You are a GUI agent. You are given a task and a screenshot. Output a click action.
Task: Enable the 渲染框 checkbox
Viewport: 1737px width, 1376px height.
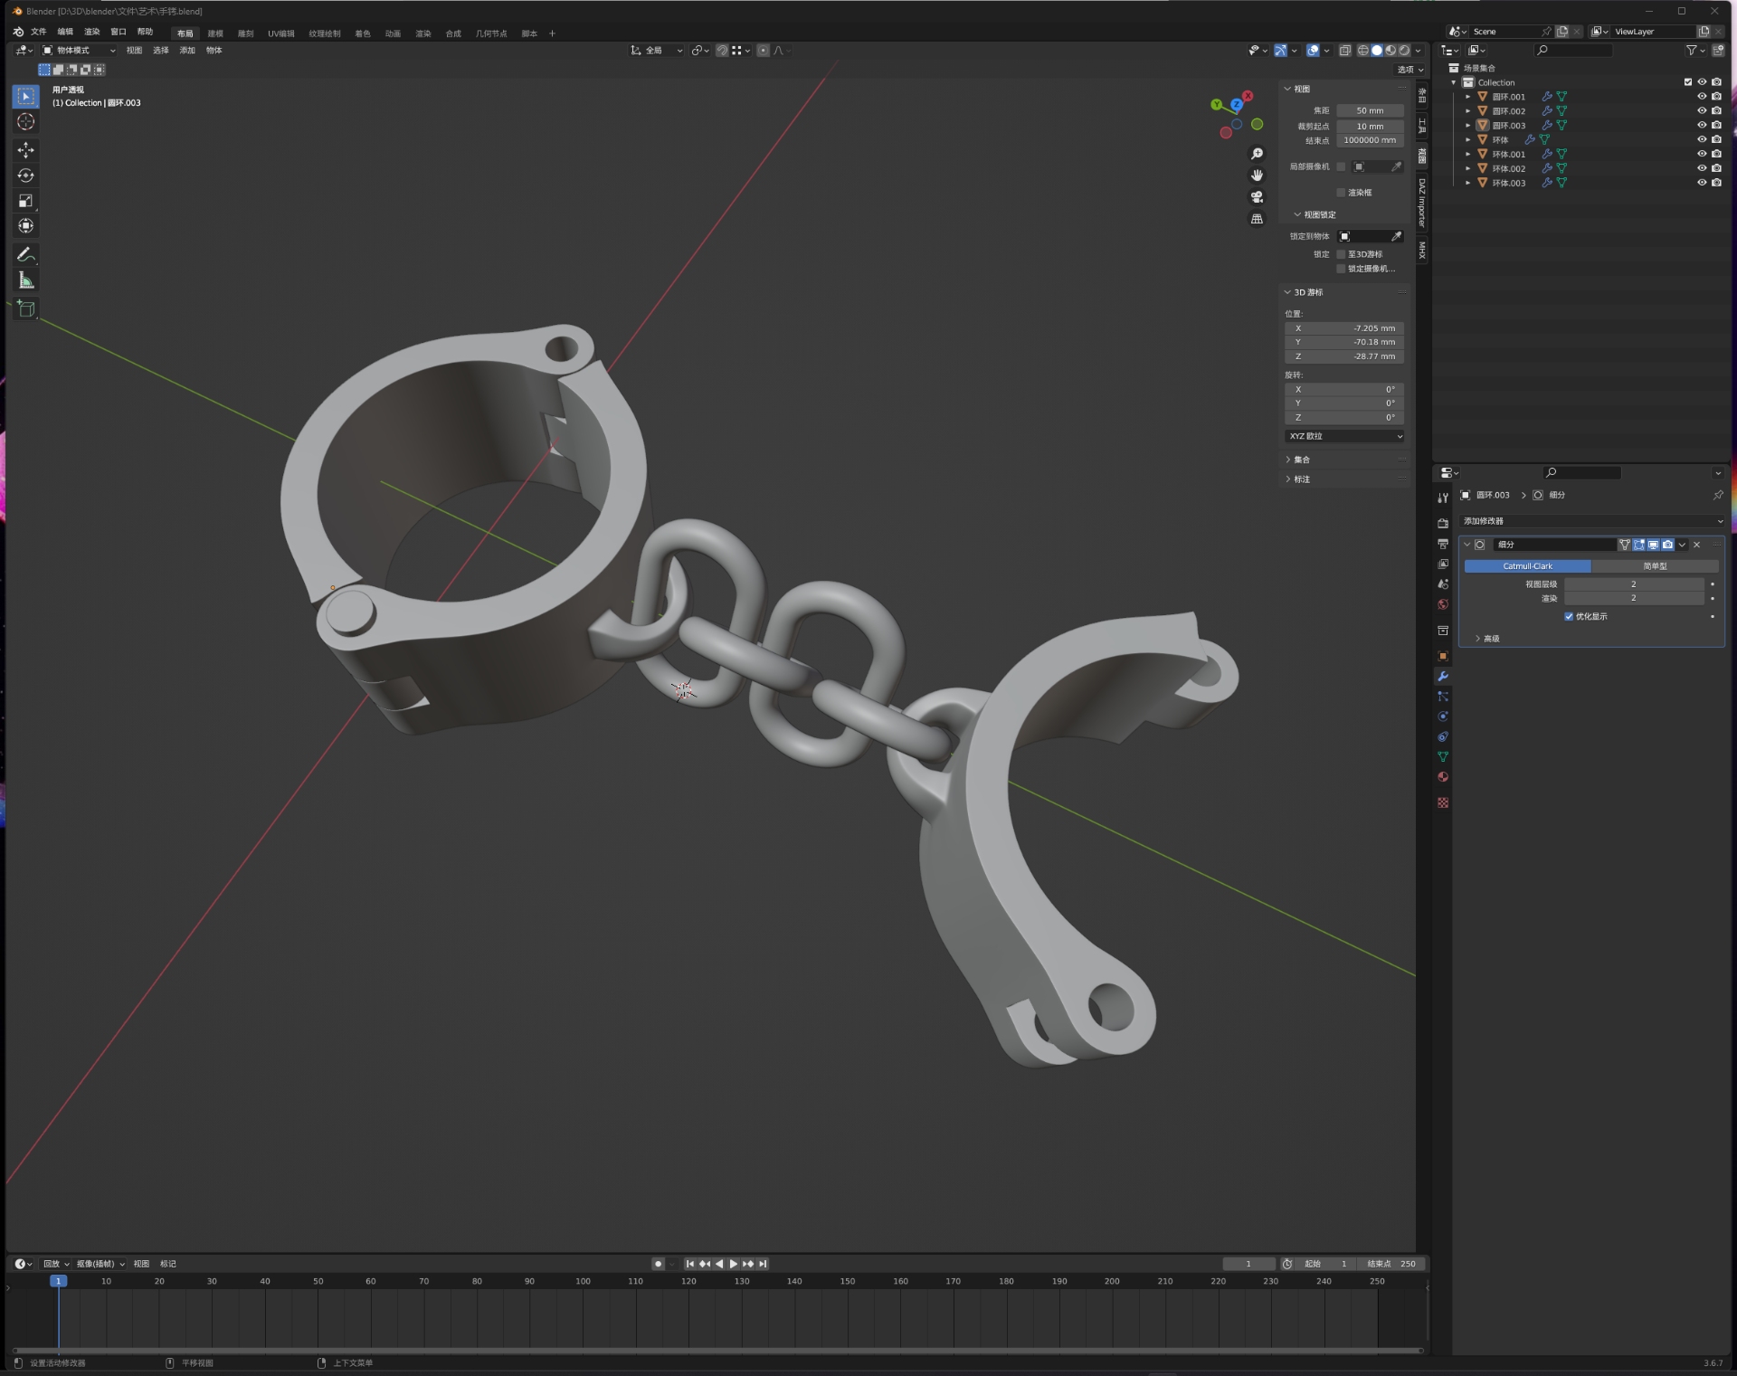coord(1341,193)
